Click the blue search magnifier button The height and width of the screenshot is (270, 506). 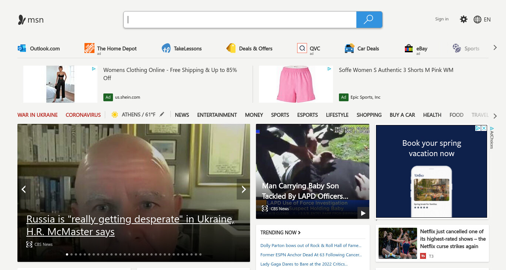tap(369, 20)
